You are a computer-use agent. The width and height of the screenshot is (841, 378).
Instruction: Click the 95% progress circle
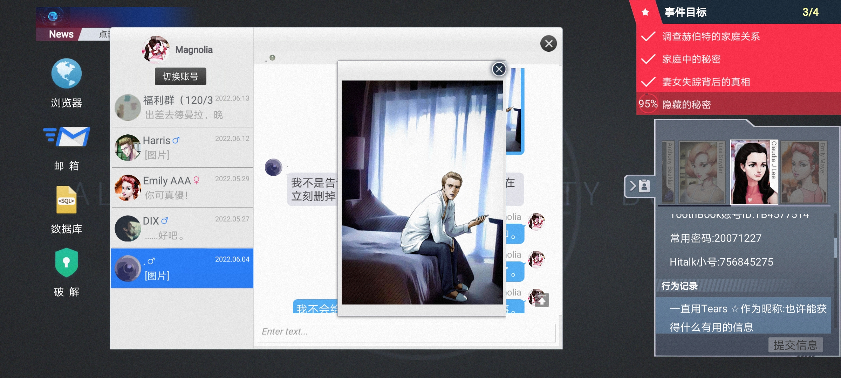[x=648, y=104]
